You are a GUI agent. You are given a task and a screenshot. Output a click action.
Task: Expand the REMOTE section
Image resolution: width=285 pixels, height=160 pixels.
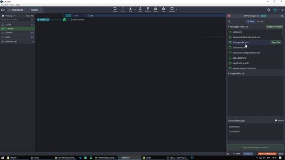17,32
